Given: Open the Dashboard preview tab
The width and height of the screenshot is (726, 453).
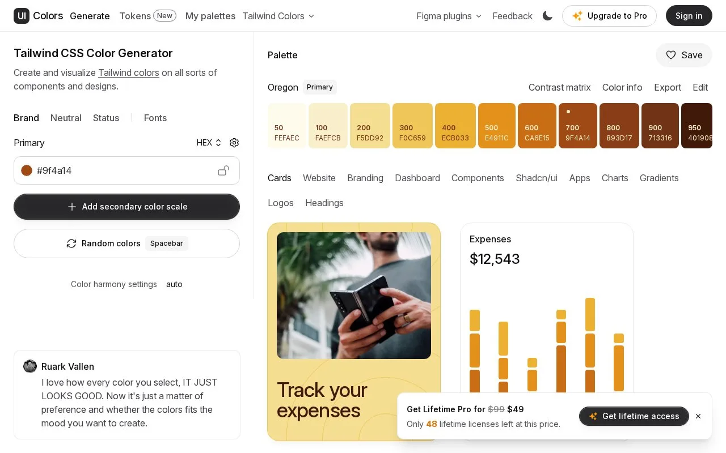Looking at the screenshot, I should click(417, 178).
